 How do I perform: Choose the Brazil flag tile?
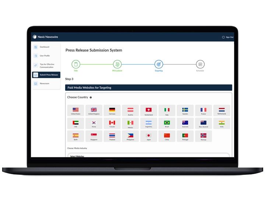click(x=167, y=123)
